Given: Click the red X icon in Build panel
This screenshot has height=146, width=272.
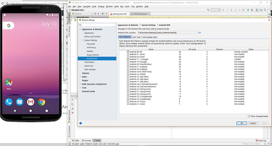Looking at the screenshot, I should [x=73, y=113].
